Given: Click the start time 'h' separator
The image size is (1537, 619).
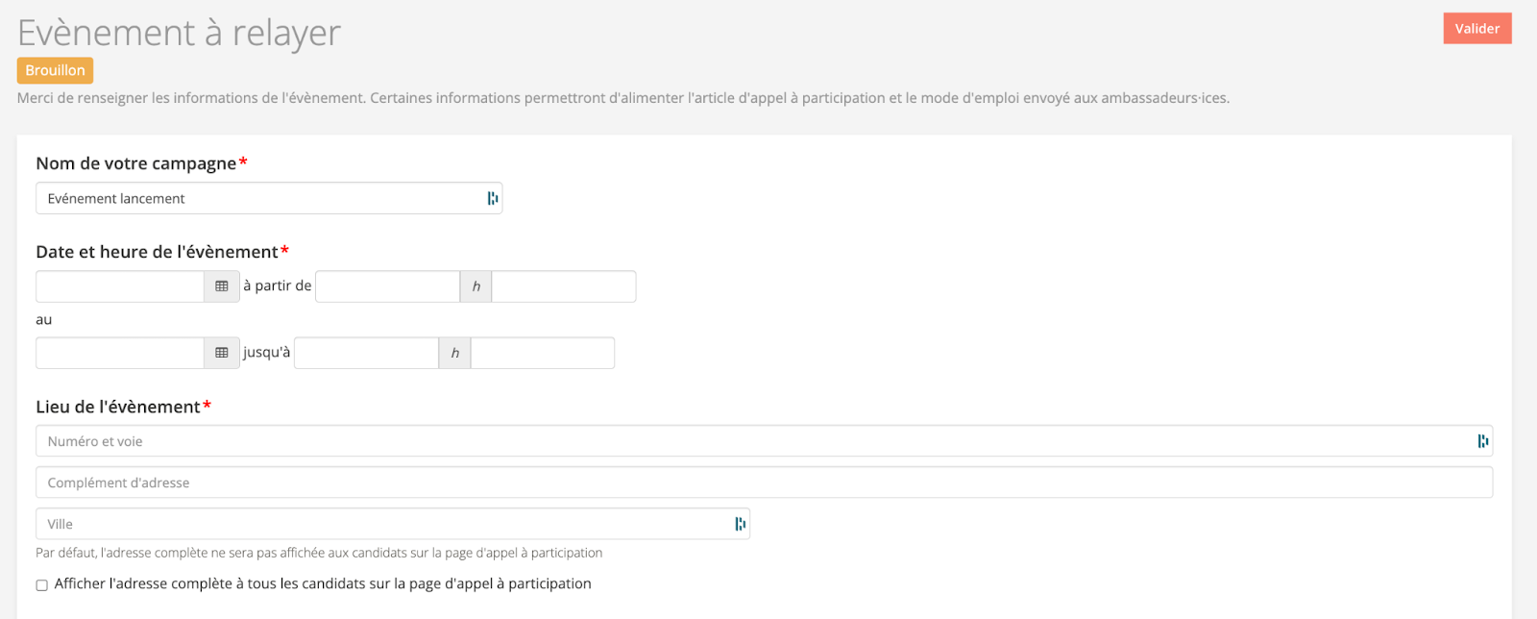Looking at the screenshot, I should 476,286.
